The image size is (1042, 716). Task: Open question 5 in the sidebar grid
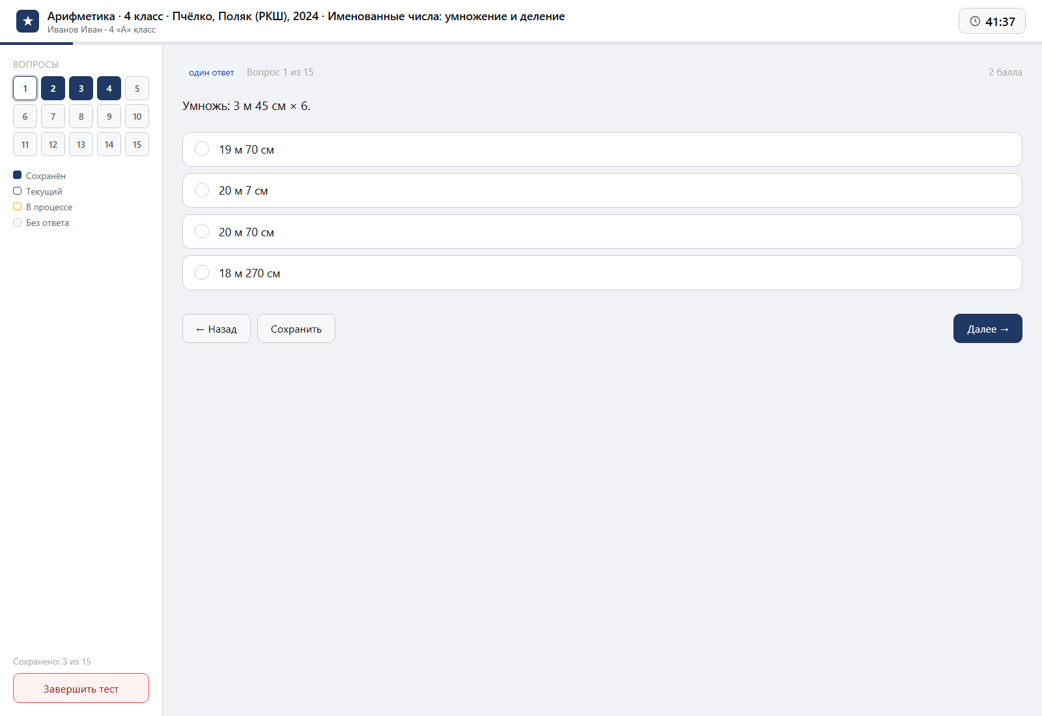point(137,89)
